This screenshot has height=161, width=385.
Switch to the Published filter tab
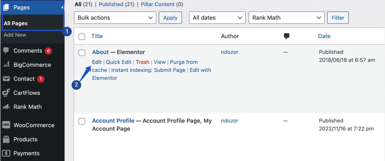(111, 4)
